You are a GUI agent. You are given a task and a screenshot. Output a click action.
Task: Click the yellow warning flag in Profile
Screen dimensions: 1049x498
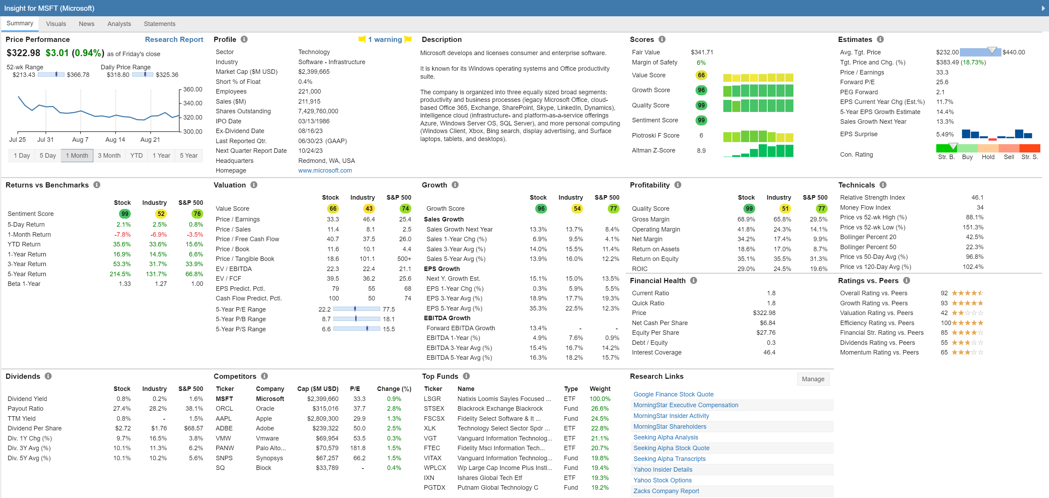(361, 40)
